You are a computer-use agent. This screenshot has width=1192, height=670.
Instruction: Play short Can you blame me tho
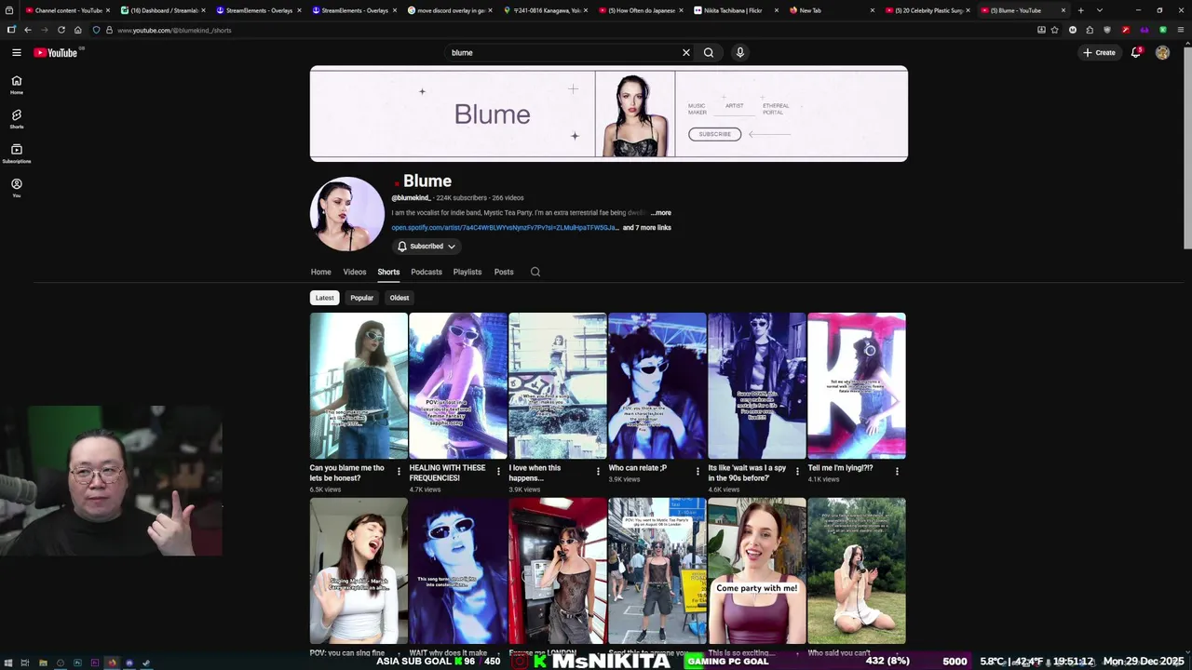click(x=359, y=385)
